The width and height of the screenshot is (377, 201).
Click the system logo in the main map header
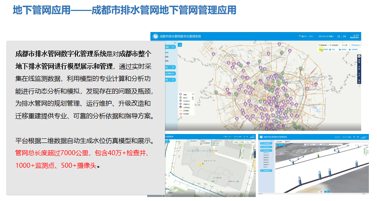(155, 36)
